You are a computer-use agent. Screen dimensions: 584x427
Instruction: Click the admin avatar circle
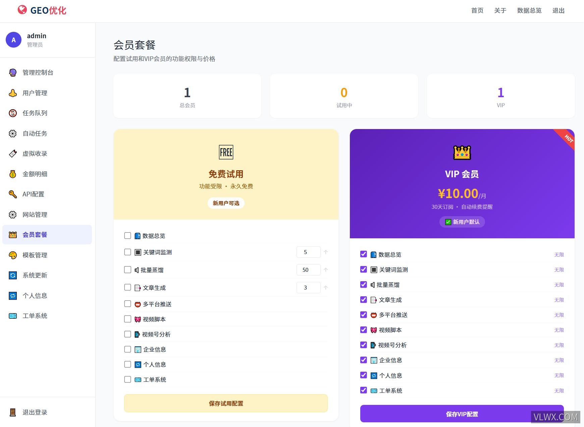point(13,40)
